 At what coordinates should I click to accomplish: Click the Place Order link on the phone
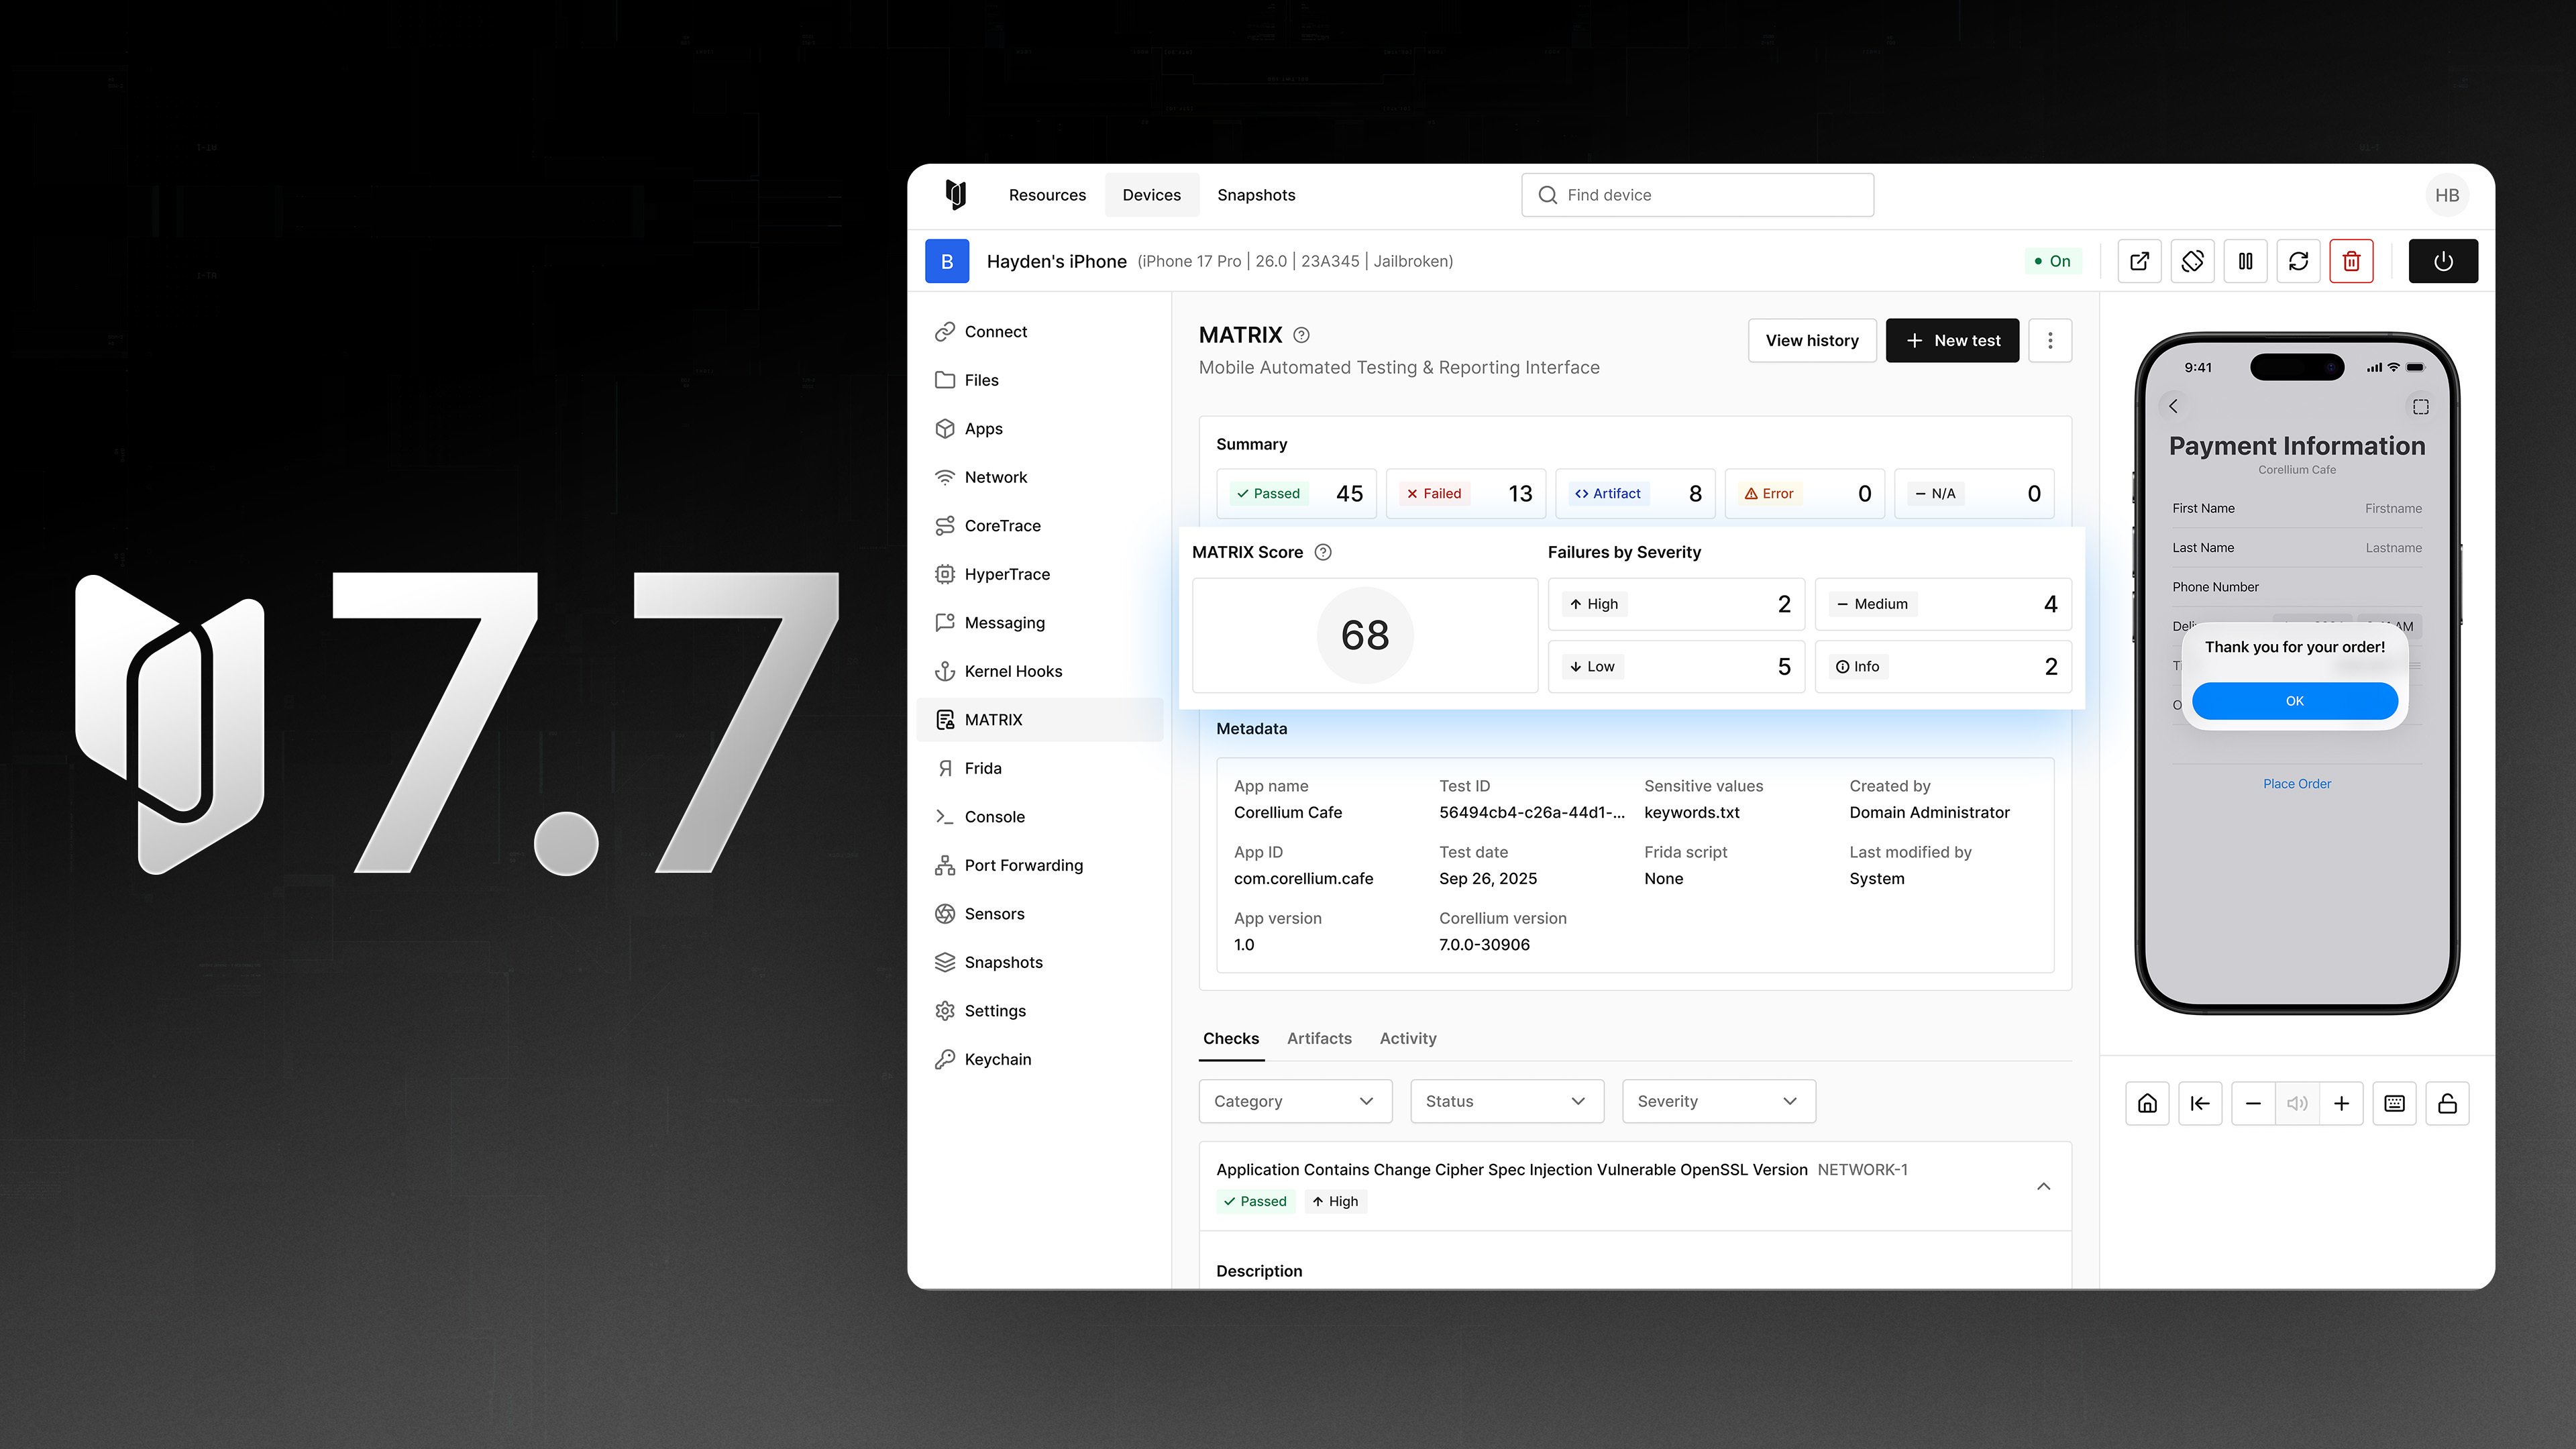2296,783
